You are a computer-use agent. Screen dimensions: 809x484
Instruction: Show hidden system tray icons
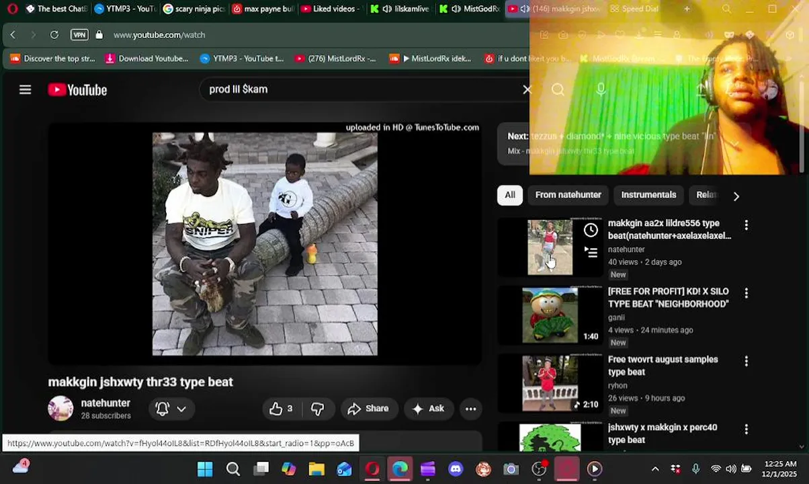coord(655,469)
